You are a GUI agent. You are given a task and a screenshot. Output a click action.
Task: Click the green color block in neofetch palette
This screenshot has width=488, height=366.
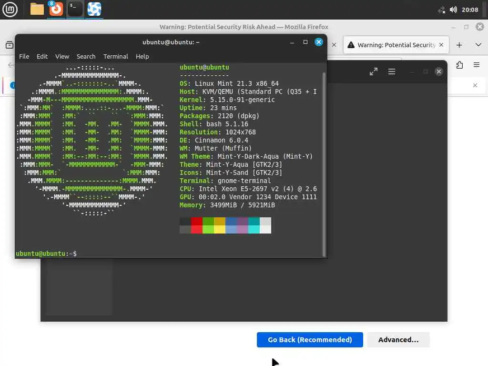(208, 225)
